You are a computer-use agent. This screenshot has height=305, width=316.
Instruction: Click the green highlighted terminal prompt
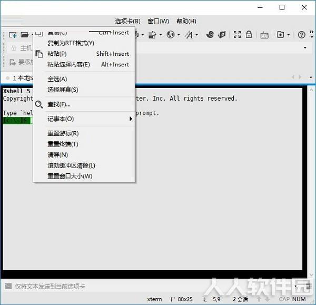tap(16, 121)
